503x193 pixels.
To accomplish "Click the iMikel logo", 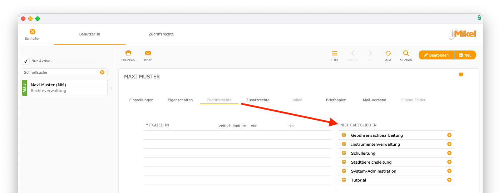I will (x=463, y=34).
